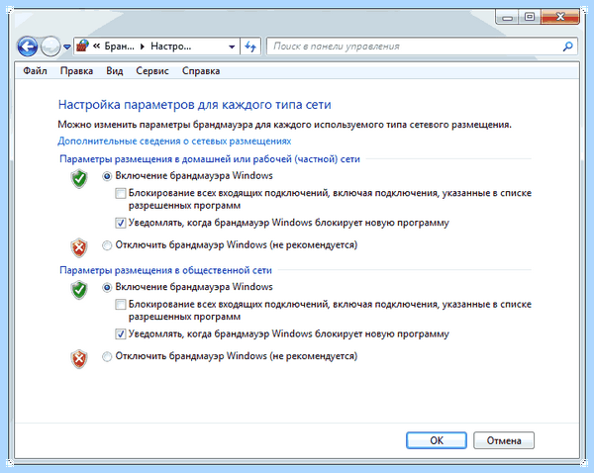The image size is (594, 473).
Task: Click red shield icon in public network section
Action: (x=79, y=358)
